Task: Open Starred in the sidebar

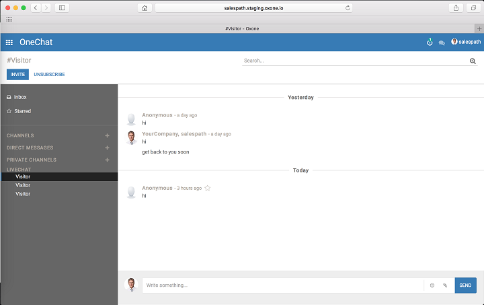Action: pyautogui.click(x=19, y=111)
